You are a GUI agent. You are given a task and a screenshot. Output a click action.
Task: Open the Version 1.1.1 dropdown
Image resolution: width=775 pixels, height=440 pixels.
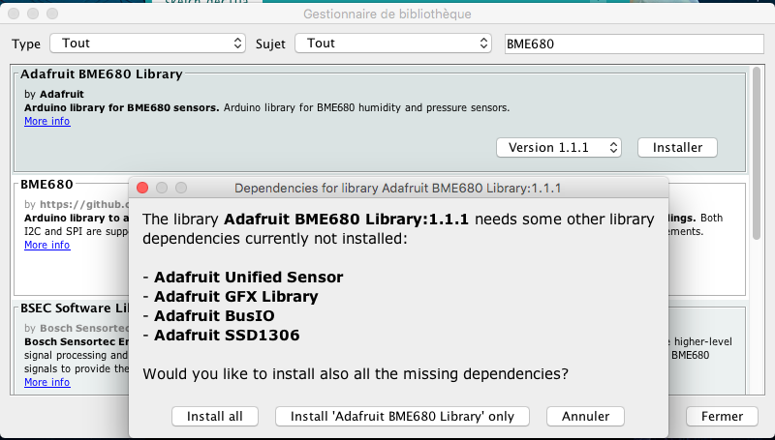coord(558,147)
